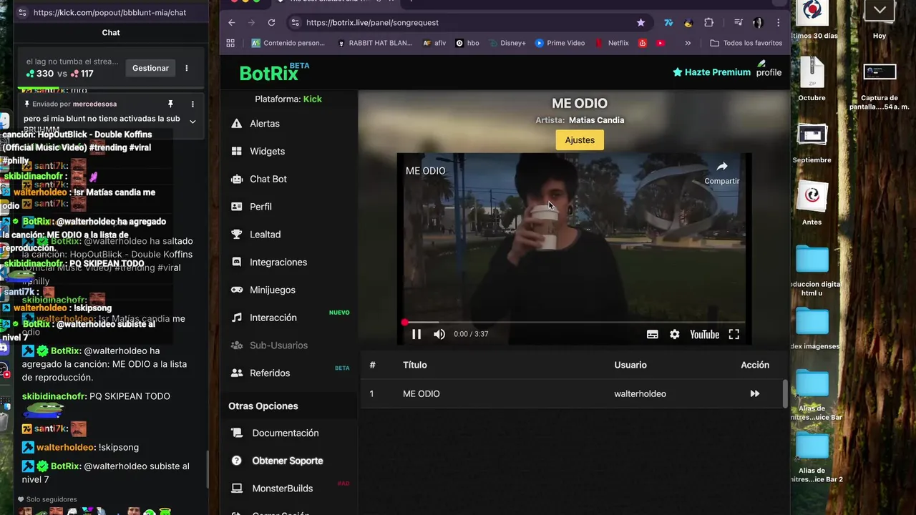Toggle YouTube subtitles button

click(x=653, y=334)
